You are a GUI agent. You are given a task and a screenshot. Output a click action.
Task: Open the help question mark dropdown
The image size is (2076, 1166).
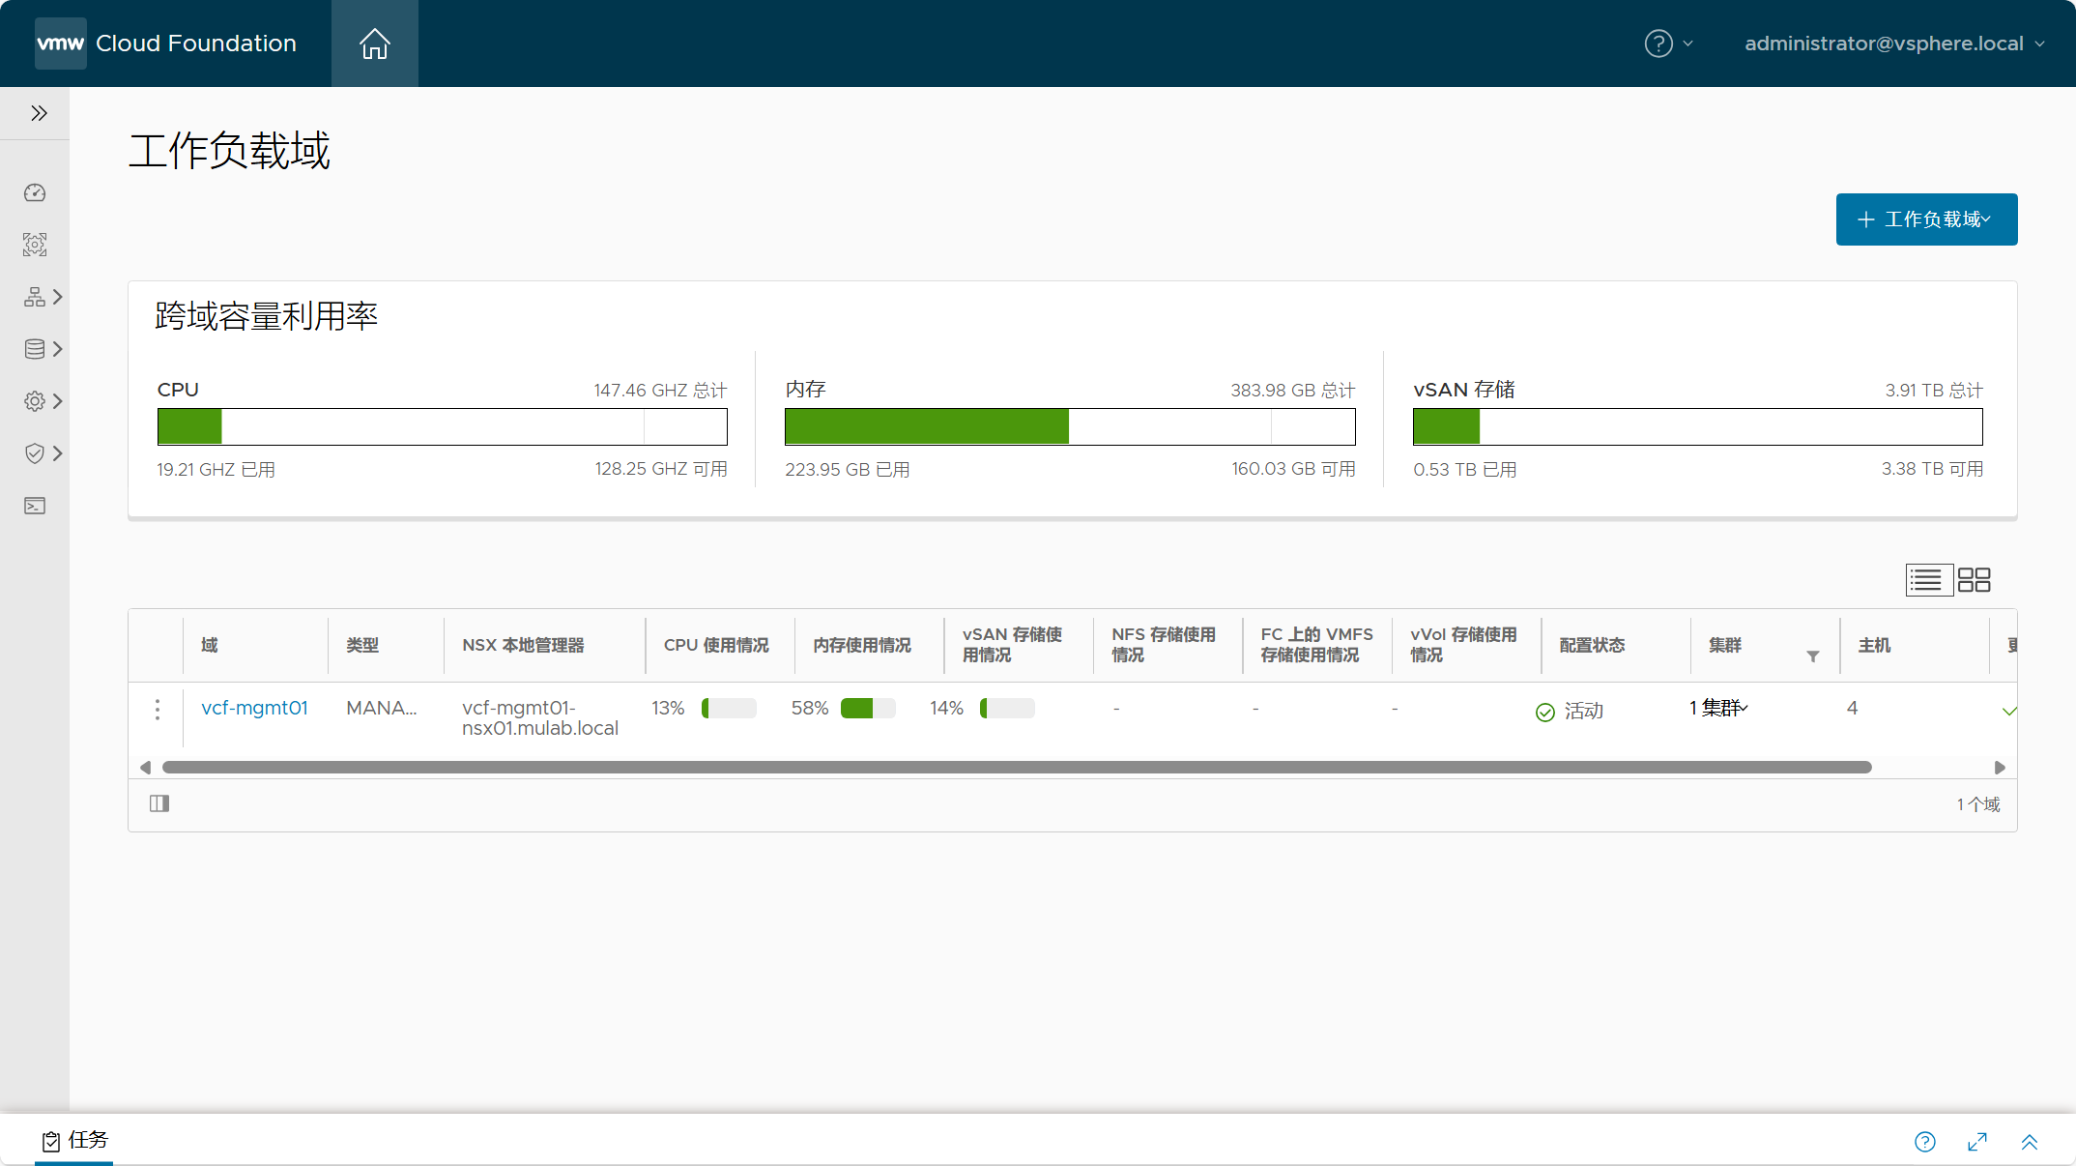[1668, 44]
